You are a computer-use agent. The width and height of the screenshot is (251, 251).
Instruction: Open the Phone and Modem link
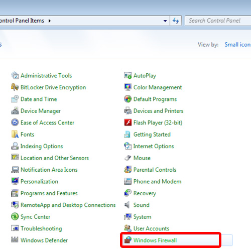tap(157, 181)
